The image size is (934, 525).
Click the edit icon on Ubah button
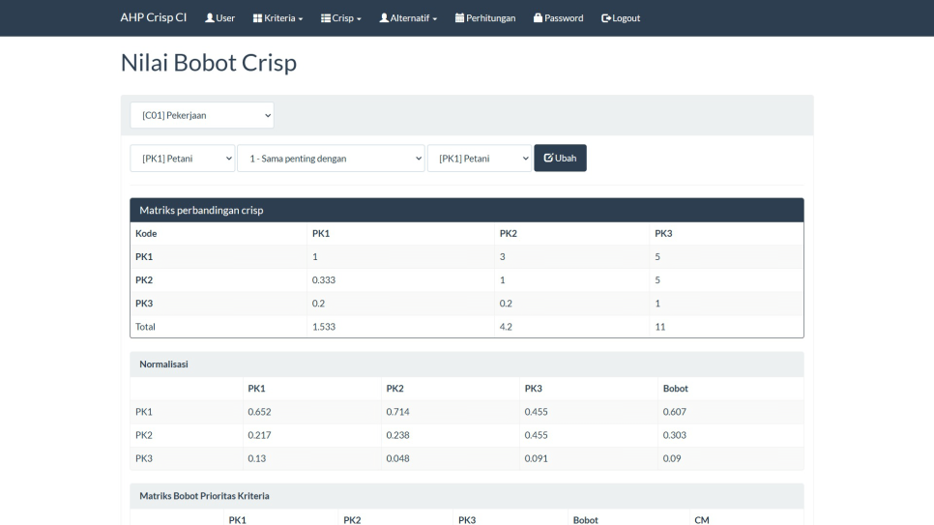(x=548, y=158)
